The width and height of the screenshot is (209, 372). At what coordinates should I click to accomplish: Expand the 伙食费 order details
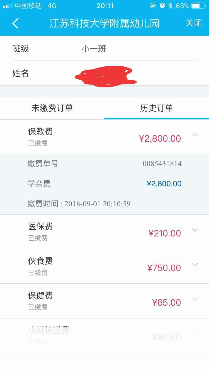click(x=195, y=264)
